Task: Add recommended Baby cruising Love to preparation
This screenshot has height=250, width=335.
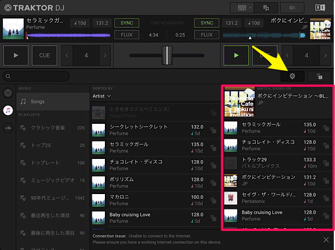Action: [326, 215]
